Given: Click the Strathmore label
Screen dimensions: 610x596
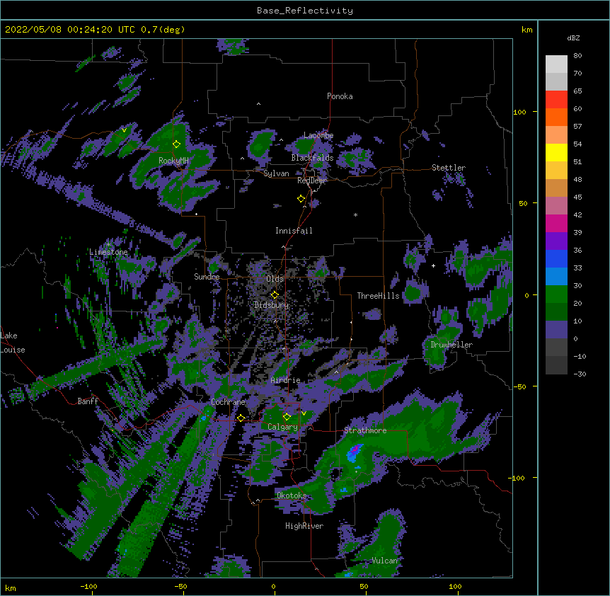Looking at the screenshot, I should click(x=365, y=430).
